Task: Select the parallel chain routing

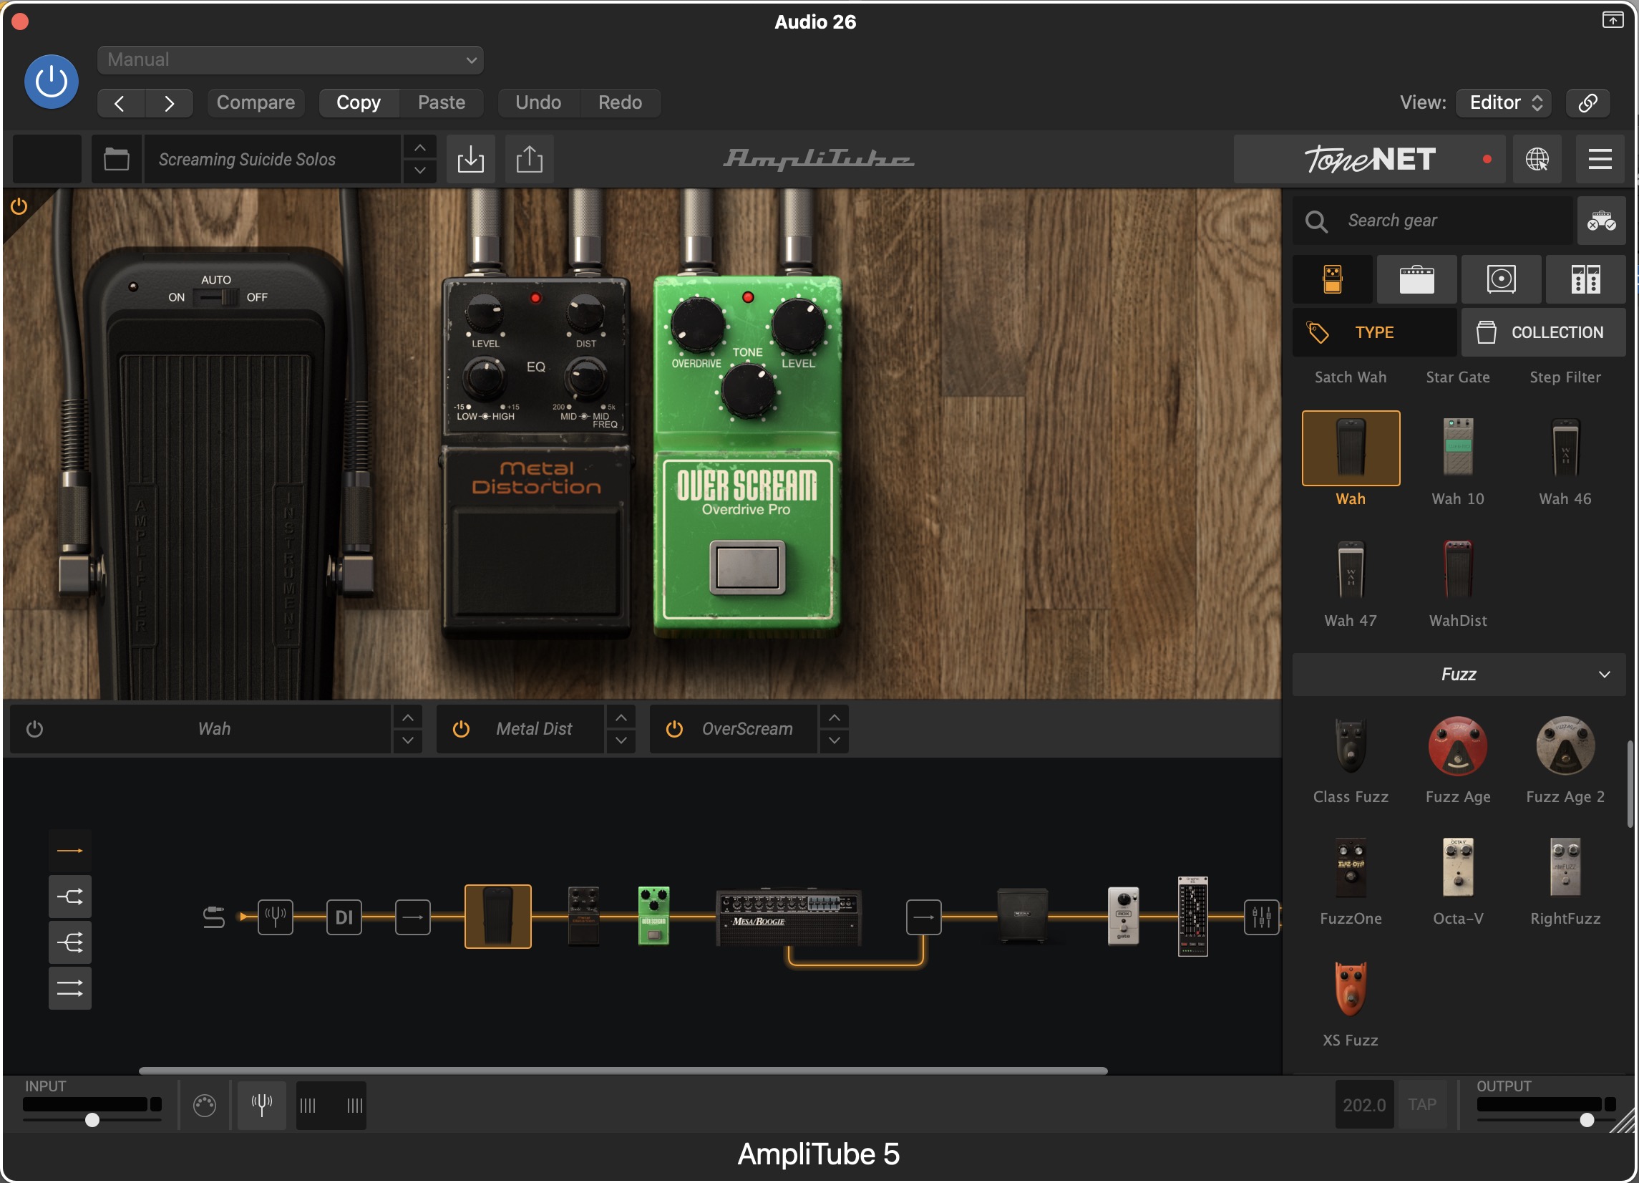Action: pyautogui.click(x=70, y=988)
